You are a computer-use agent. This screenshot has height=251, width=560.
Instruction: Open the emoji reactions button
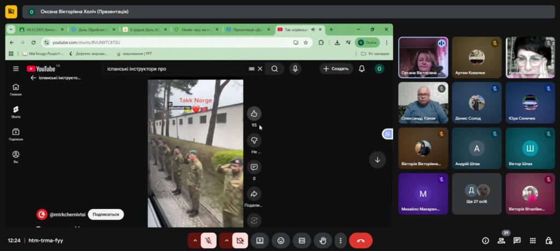click(x=281, y=241)
